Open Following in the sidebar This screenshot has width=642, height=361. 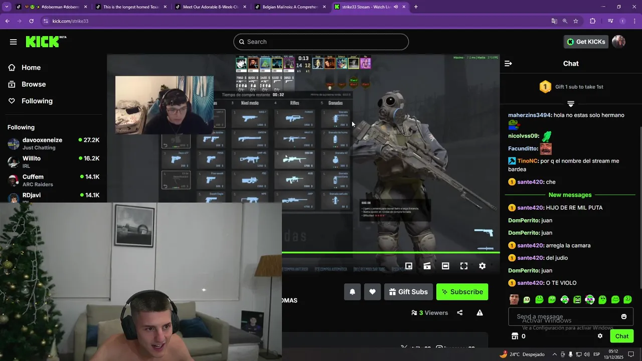coord(37,101)
